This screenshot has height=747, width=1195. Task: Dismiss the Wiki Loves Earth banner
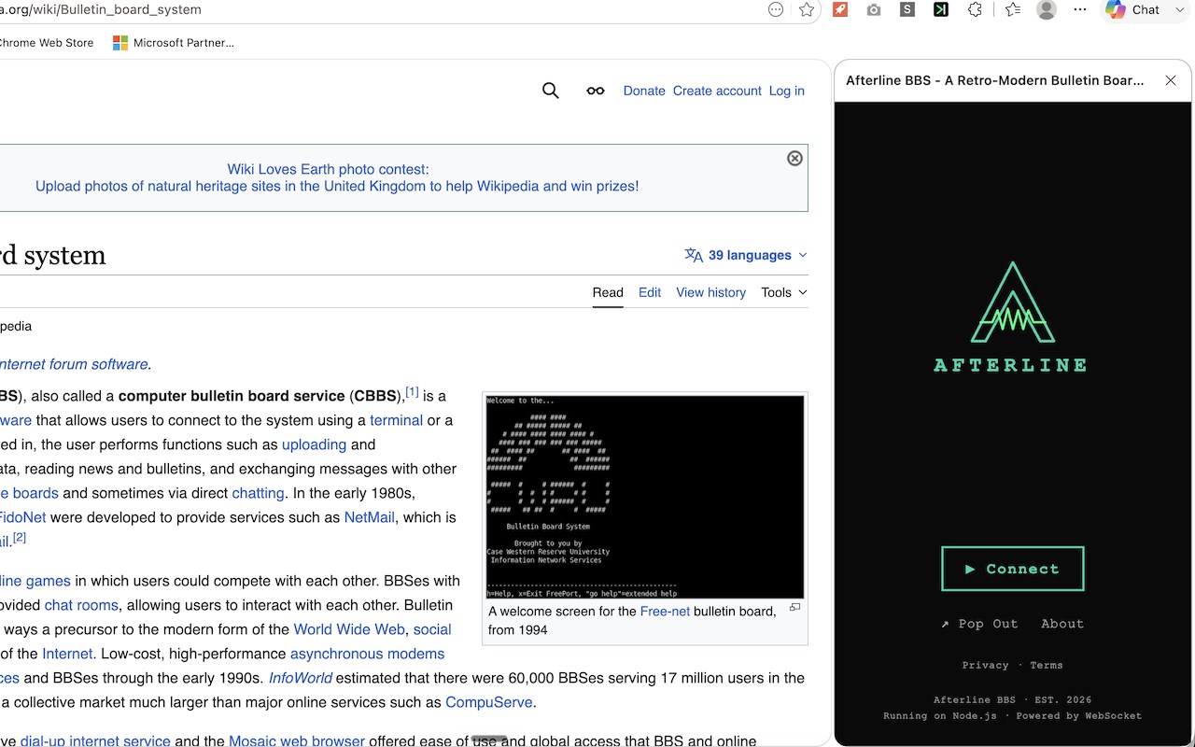[794, 159]
